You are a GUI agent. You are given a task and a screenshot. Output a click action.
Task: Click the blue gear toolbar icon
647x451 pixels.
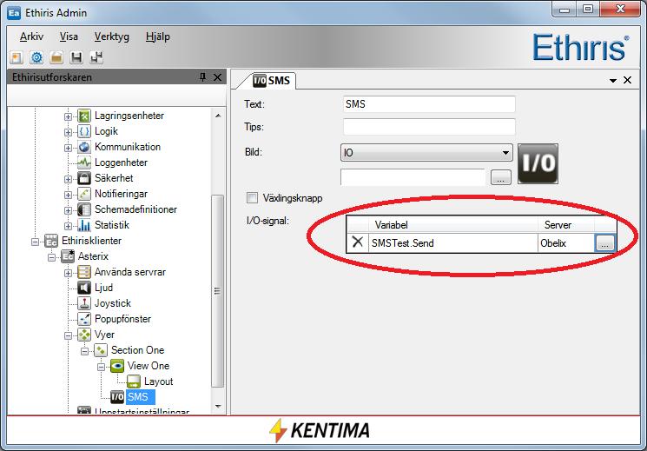[36, 57]
